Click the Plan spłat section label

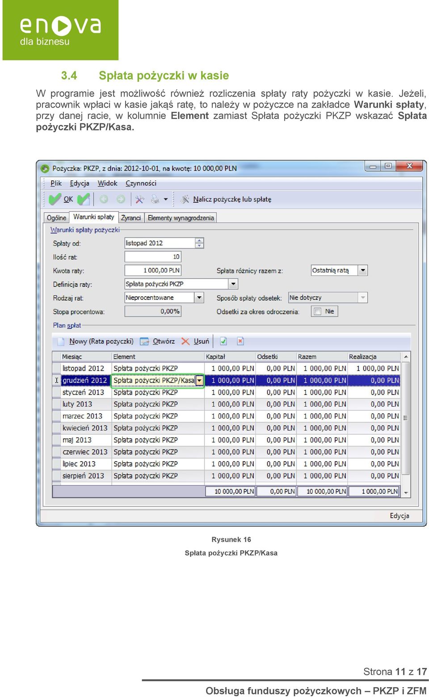click(x=67, y=325)
